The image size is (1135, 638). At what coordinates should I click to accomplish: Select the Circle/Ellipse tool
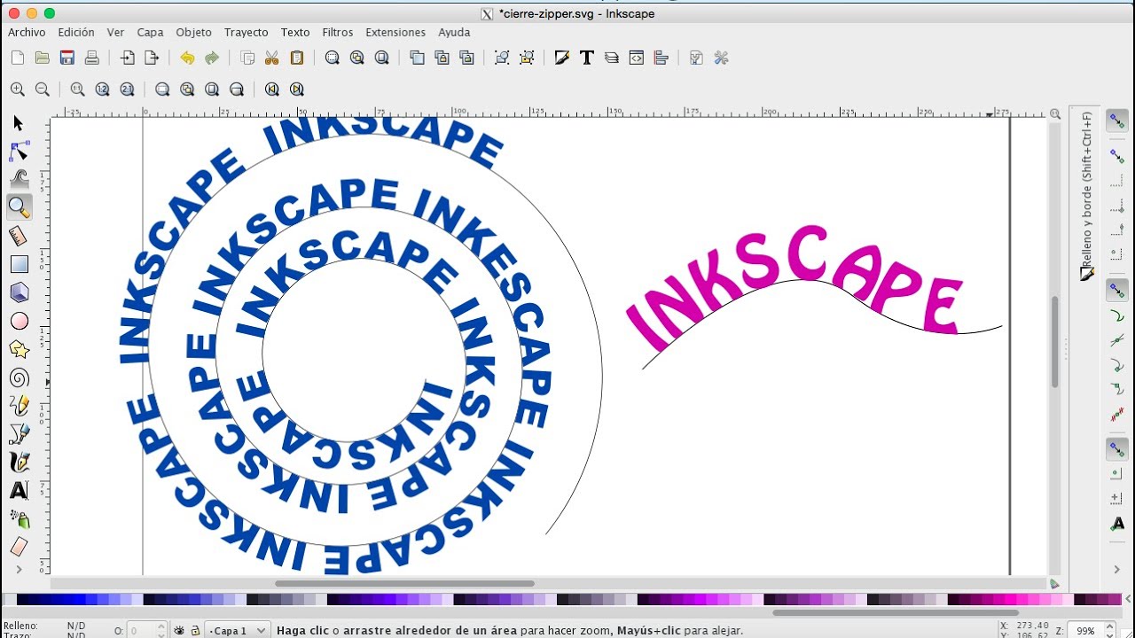19,321
